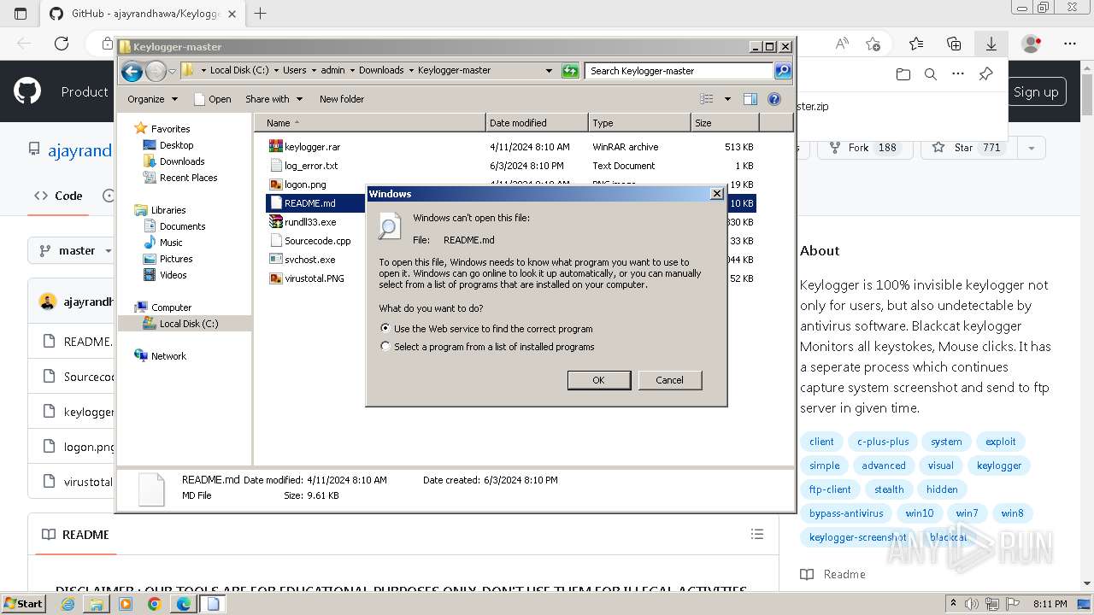Open the view options dropdown arrow
Image resolution: width=1094 pixels, height=615 pixels.
[727, 99]
